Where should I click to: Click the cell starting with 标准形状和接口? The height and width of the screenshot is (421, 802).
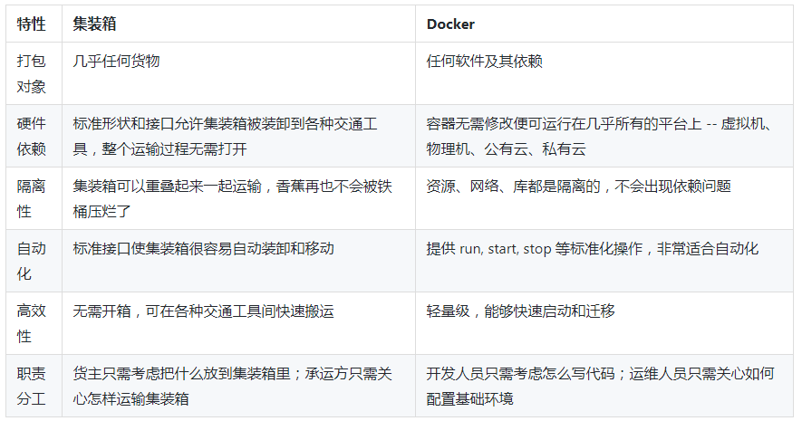232,136
